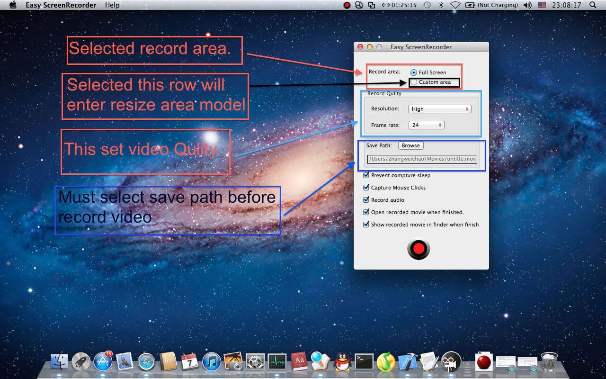Click the save path file name field
The height and width of the screenshot is (379, 606).
pyautogui.click(x=422, y=159)
